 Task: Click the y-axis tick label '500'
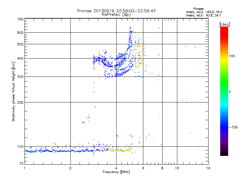(x=20, y=44)
